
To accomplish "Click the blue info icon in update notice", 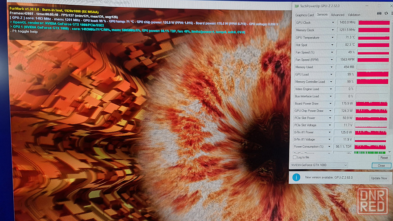I will coord(296,177).
